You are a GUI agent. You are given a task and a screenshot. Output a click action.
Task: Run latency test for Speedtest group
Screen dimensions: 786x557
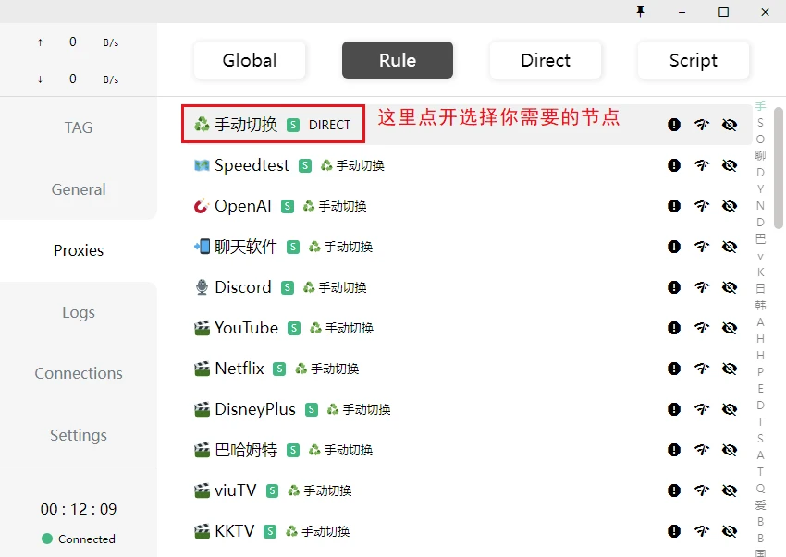click(x=702, y=165)
